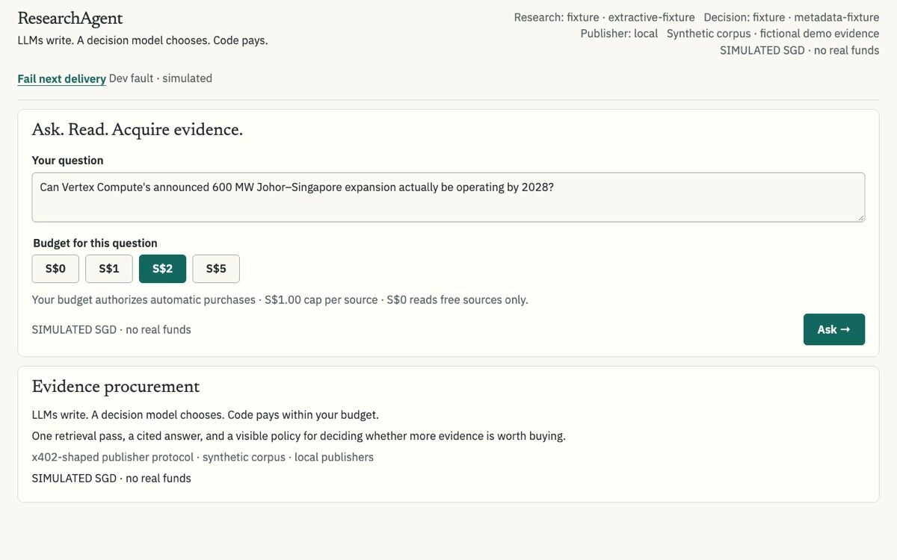Click the One retrieval pass description line

299,436
